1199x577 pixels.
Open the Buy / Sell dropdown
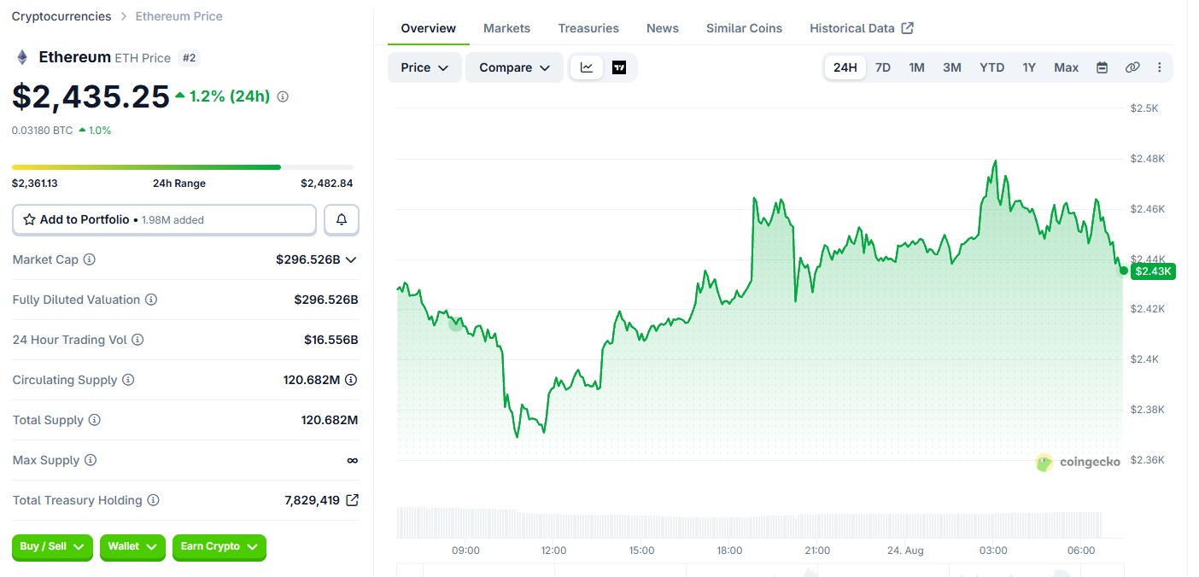52,546
